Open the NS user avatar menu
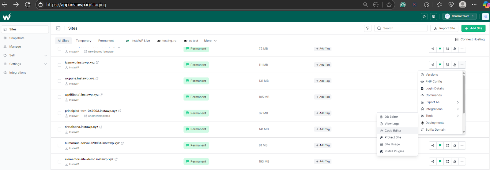This screenshot has height=170, width=490. coord(485,16)
